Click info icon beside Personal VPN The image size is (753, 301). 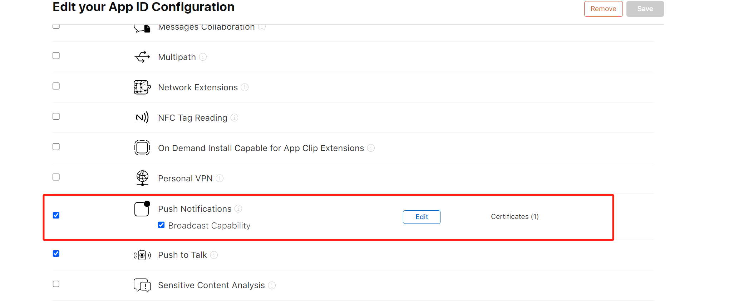220,178
